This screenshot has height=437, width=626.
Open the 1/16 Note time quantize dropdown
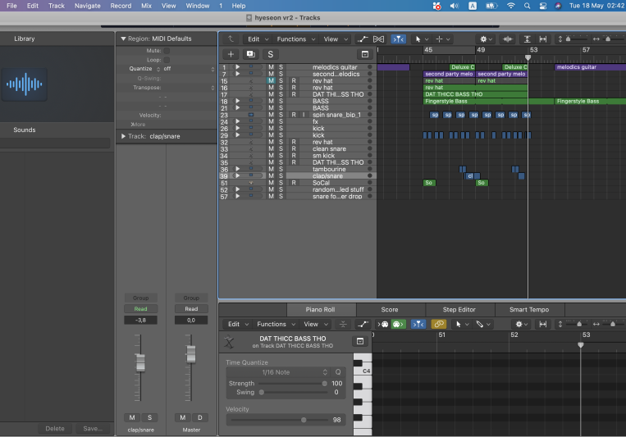click(278, 372)
